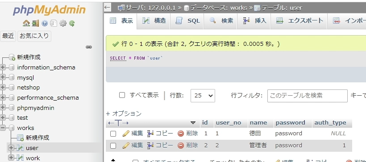Click the 管理者 name cell
The width and height of the screenshot is (366, 162).
[258, 146]
